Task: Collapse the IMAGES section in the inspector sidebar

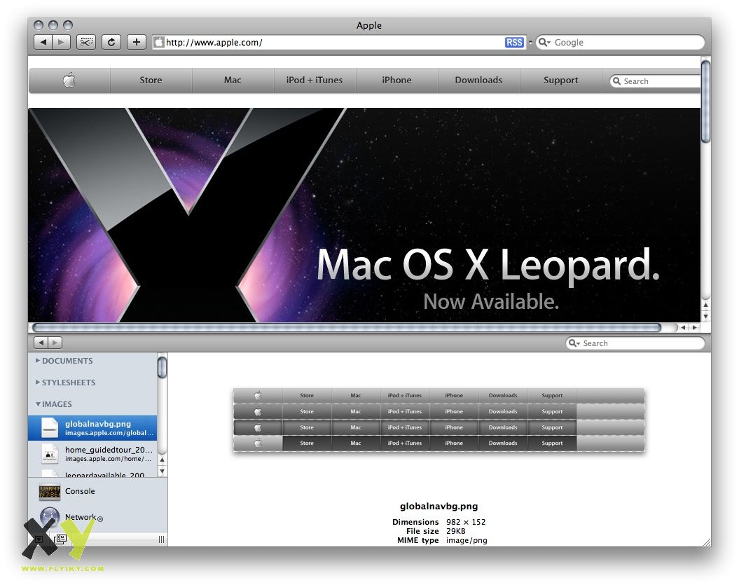Action: 38,404
